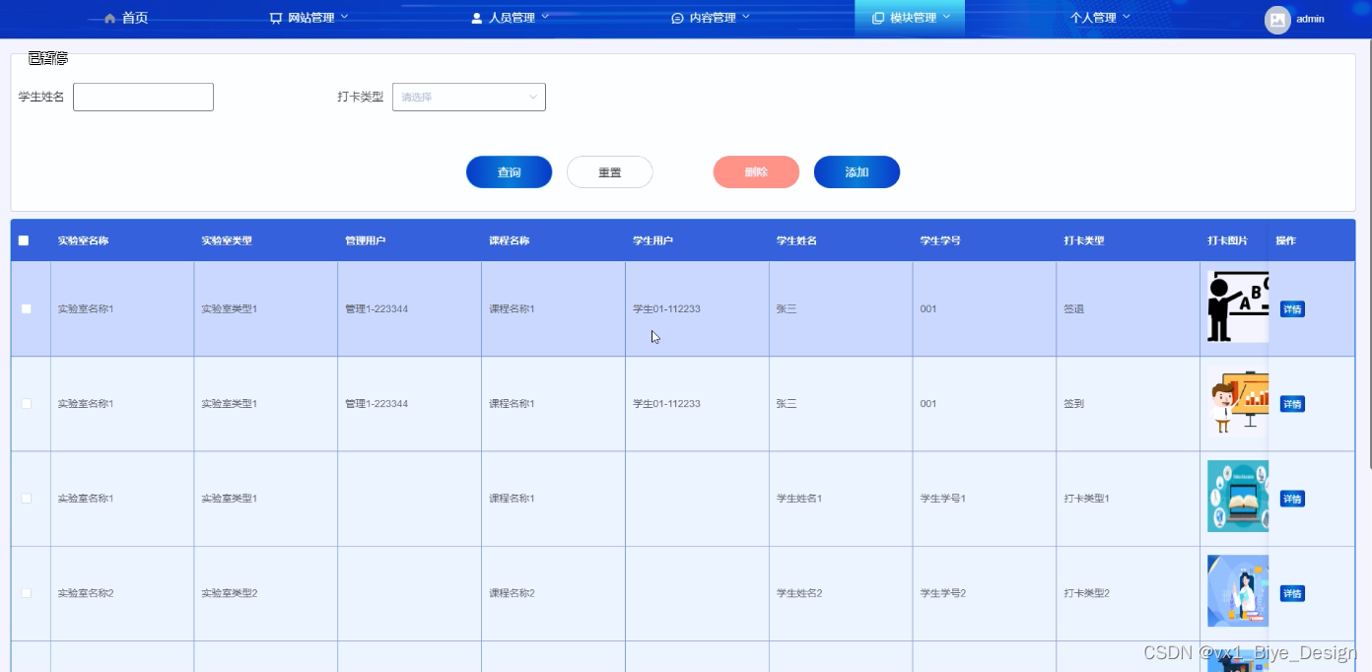Click the teacher silhouette image in 签退 row
Viewport: 1372px width, 672px height.
tap(1238, 306)
